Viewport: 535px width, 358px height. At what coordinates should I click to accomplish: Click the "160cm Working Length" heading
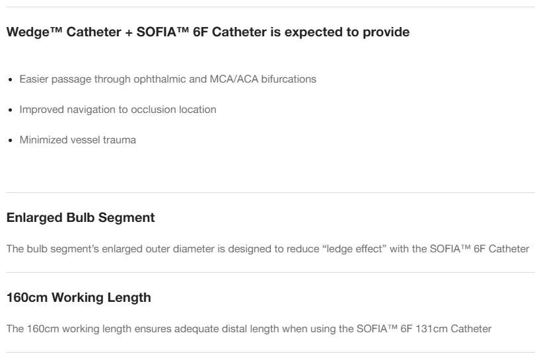point(77,298)
